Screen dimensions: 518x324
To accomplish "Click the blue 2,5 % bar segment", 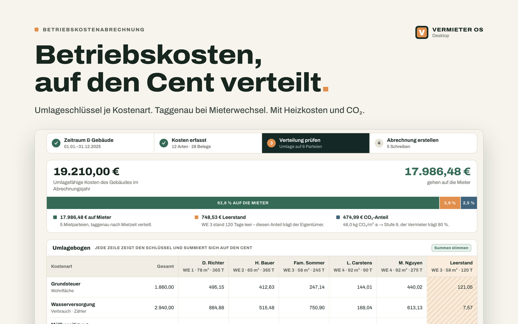I will 469,203.
